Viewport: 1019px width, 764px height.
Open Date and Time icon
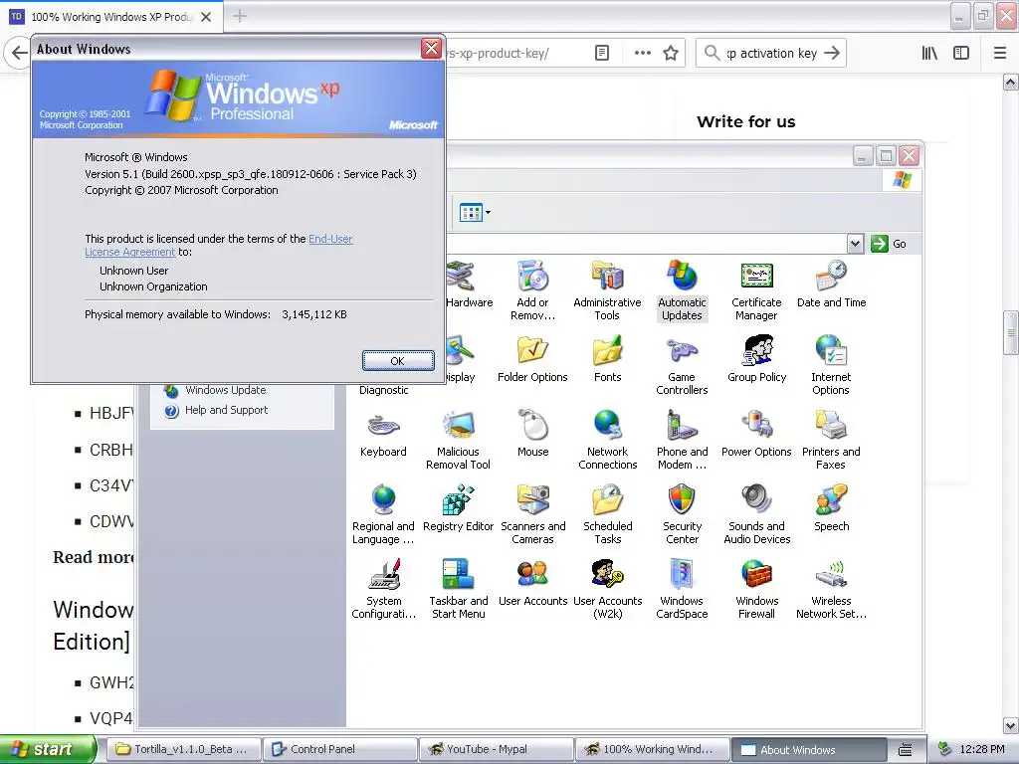[x=831, y=284]
